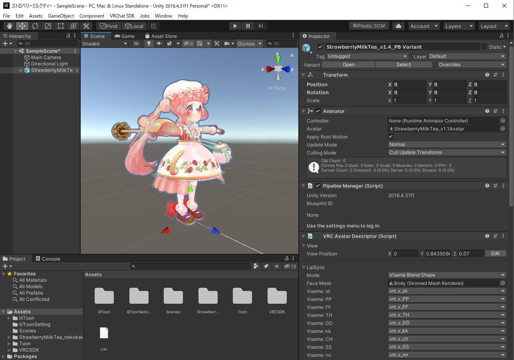
Task: Open the Layer dropdown
Action: point(467,56)
